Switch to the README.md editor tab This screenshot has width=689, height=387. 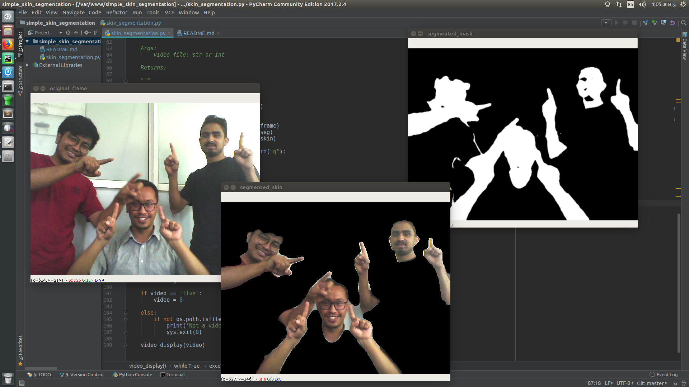pos(198,33)
